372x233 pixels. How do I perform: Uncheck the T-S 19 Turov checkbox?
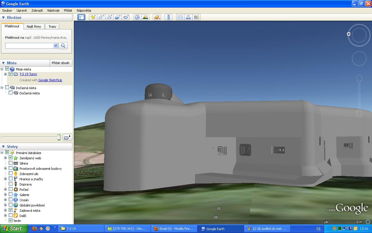pos(11,74)
